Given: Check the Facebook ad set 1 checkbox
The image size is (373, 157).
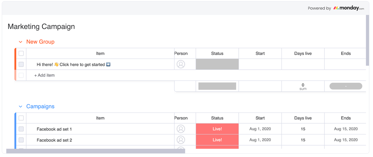Looking at the screenshot, I should point(21,129).
